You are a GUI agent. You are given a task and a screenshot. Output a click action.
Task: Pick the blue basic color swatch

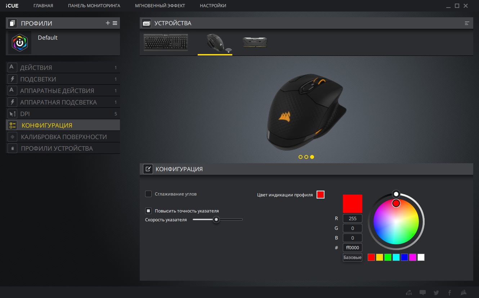(x=404, y=257)
